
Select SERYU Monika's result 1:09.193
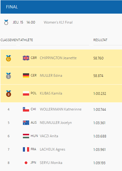pyautogui.click(x=99, y=163)
